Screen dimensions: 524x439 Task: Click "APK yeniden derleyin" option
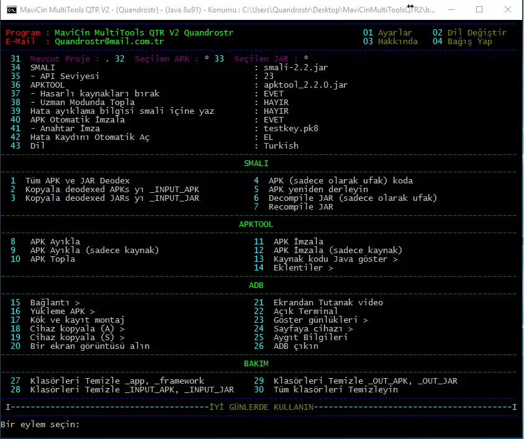318,190
